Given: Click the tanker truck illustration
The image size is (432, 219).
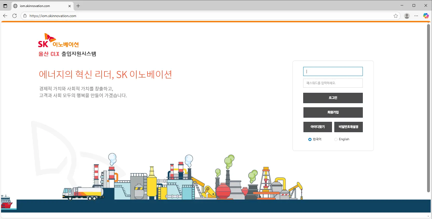Looking at the screenshot, I should [x=83, y=193].
